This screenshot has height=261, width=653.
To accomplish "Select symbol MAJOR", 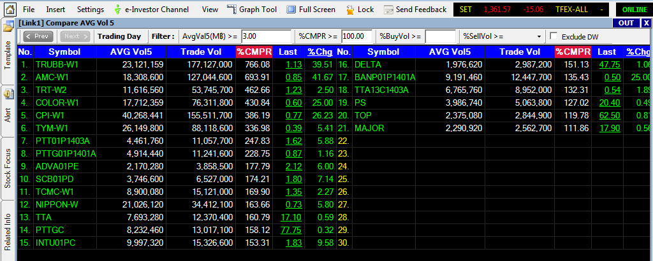I will click(x=369, y=129).
